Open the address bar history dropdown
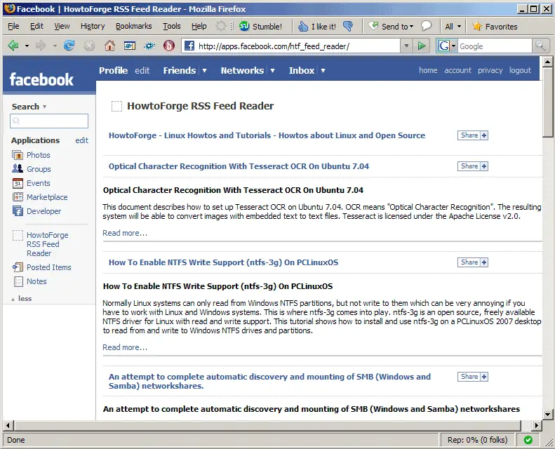 click(x=406, y=46)
